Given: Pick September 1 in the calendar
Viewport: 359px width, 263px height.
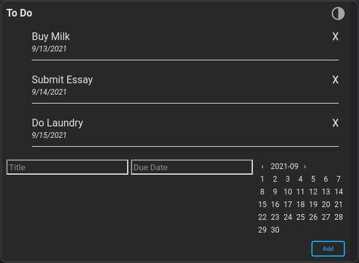Looking at the screenshot, I should click(x=263, y=179).
